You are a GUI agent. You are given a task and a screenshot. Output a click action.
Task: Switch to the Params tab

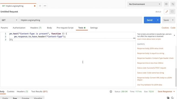point(4,28)
